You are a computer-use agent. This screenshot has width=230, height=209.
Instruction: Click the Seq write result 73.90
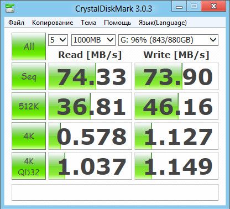[176, 76]
